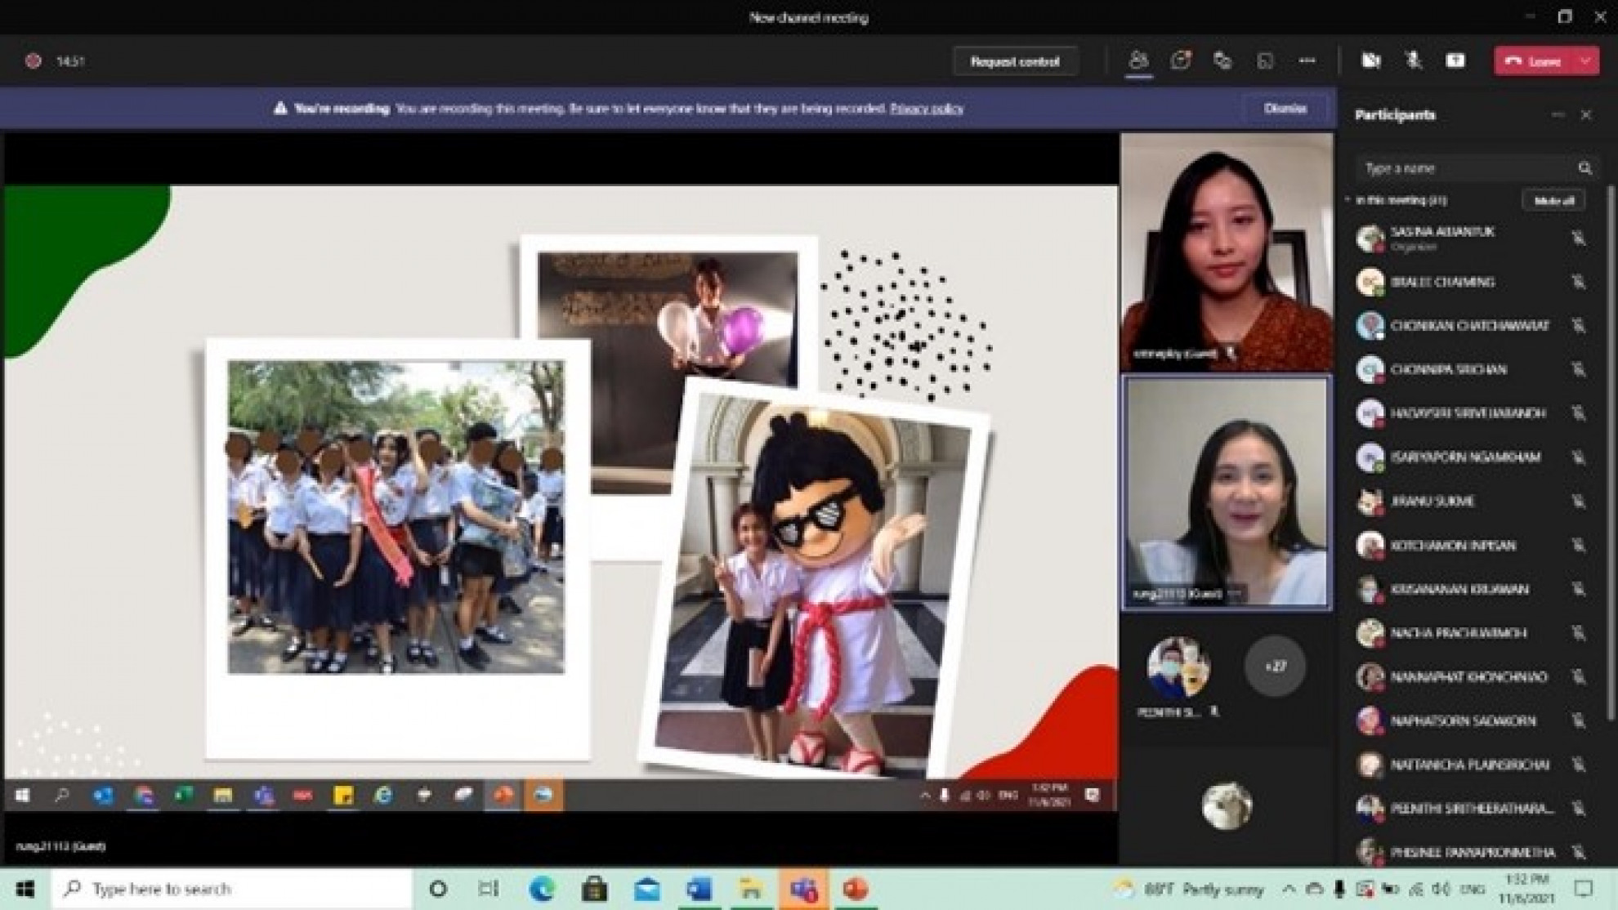Open PowerPoint from the taskbar
The image size is (1618, 910).
pyautogui.click(x=856, y=889)
